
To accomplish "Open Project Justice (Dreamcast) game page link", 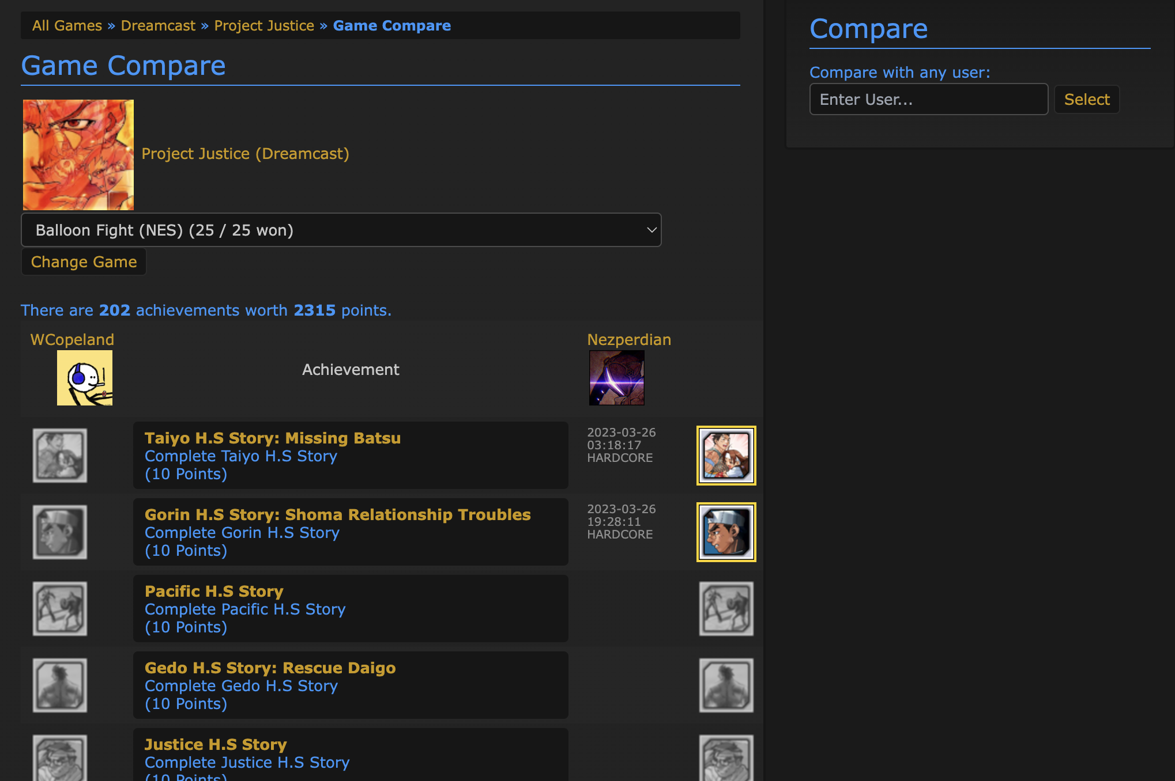I will pos(245,154).
